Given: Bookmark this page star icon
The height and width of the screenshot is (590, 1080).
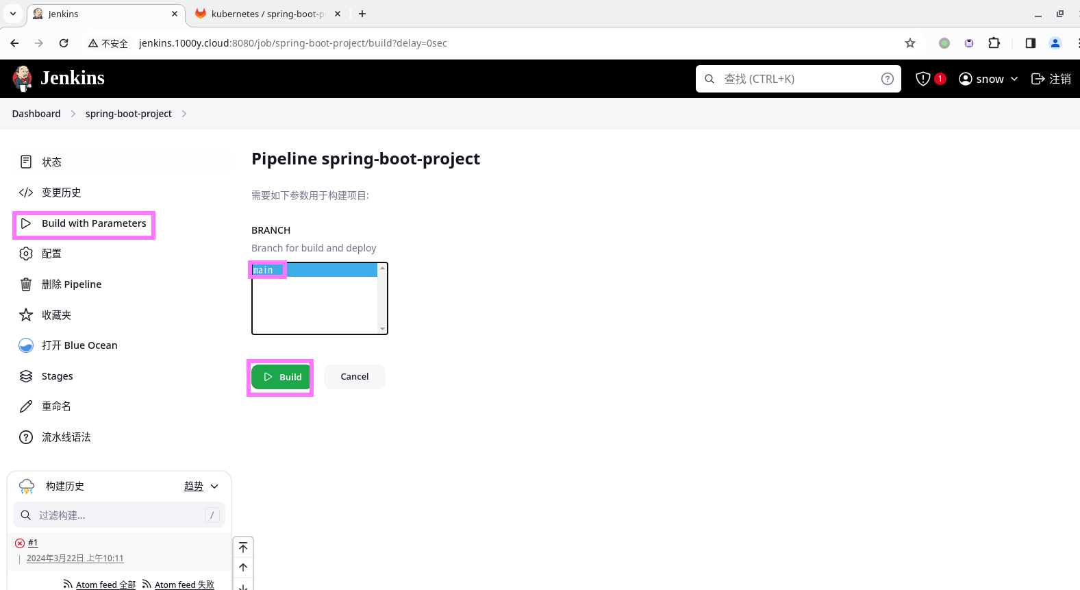Looking at the screenshot, I should tap(910, 43).
